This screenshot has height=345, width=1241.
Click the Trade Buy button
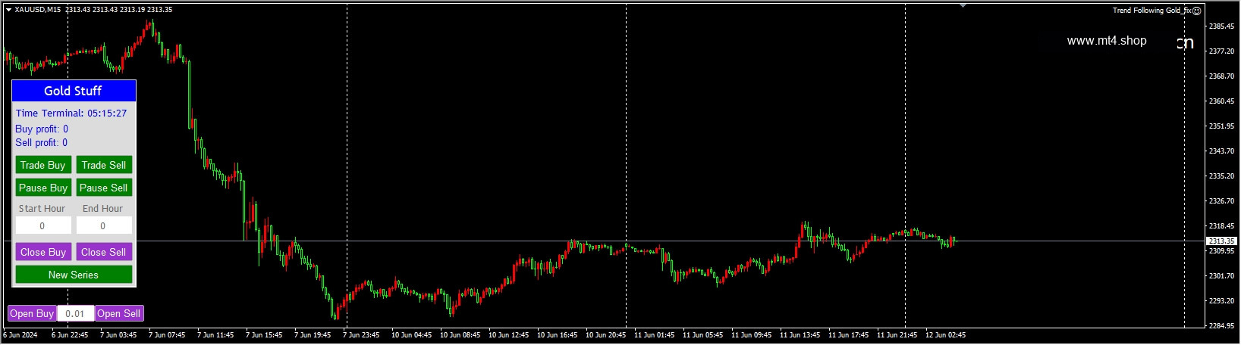tap(43, 165)
